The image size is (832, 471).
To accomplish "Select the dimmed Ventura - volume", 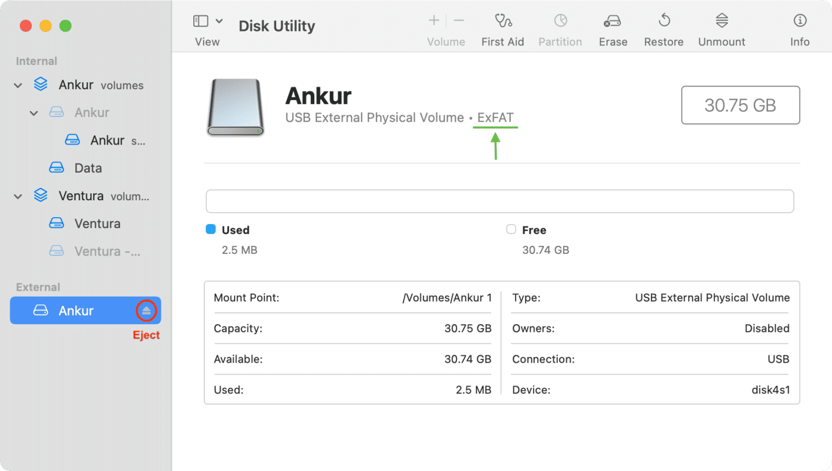I will (86, 251).
